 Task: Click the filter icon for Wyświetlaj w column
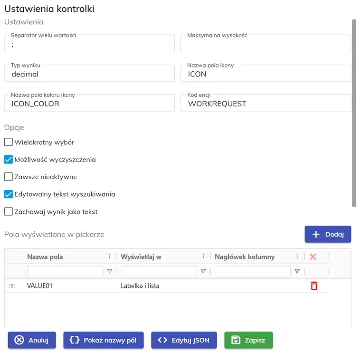point(203,271)
